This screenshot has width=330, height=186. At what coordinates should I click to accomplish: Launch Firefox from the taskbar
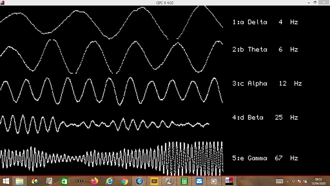94,181
